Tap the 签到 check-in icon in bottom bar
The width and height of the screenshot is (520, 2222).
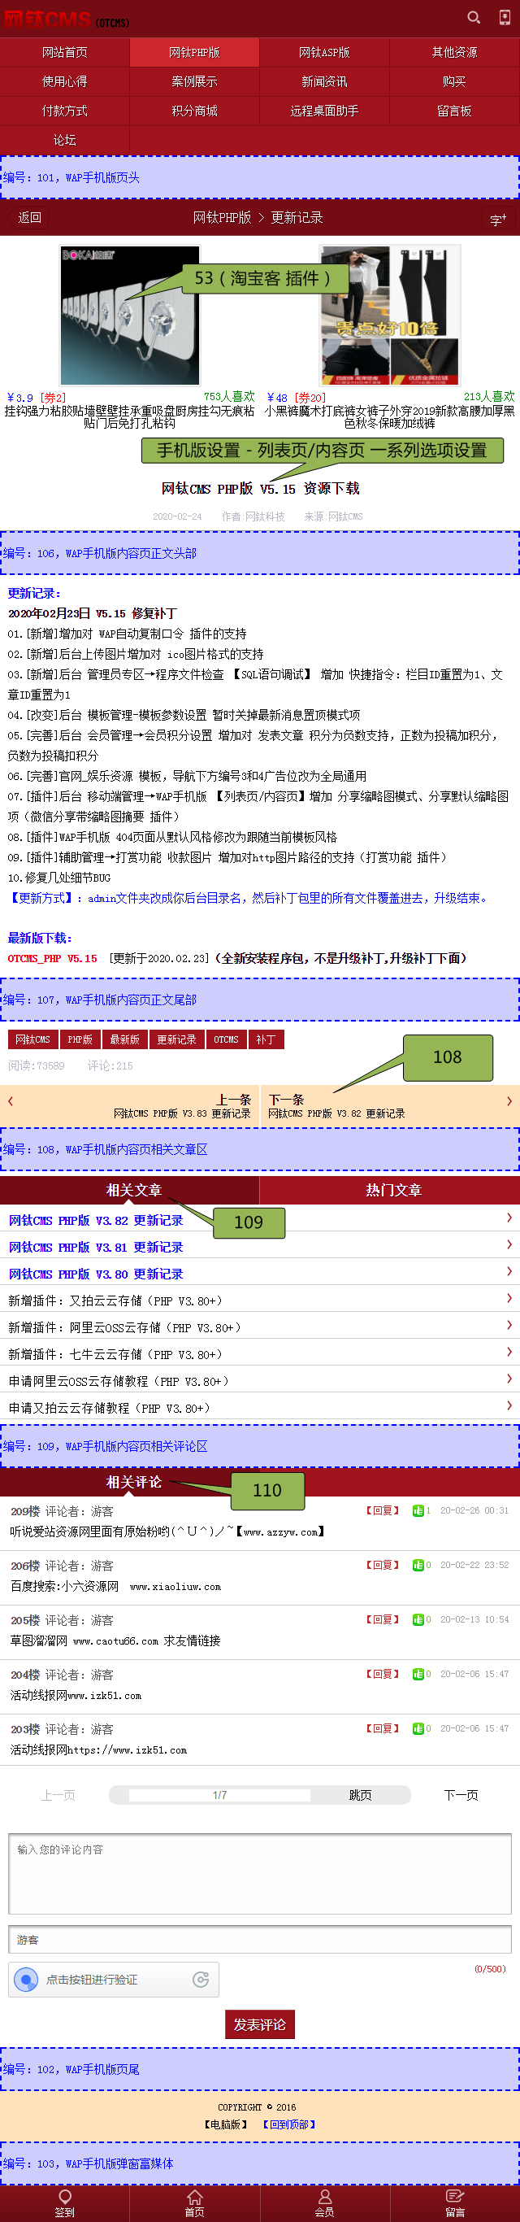click(x=65, y=2197)
